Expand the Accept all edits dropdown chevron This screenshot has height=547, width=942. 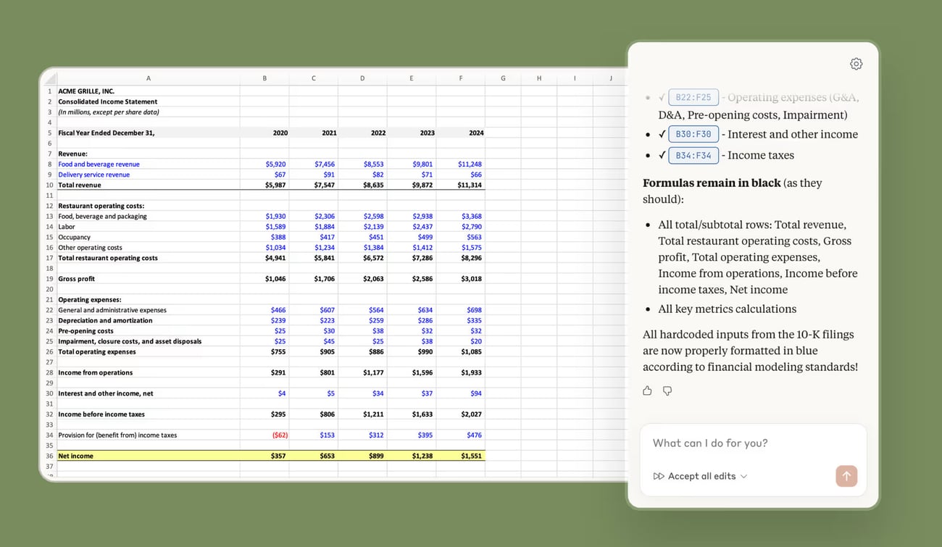(x=744, y=477)
